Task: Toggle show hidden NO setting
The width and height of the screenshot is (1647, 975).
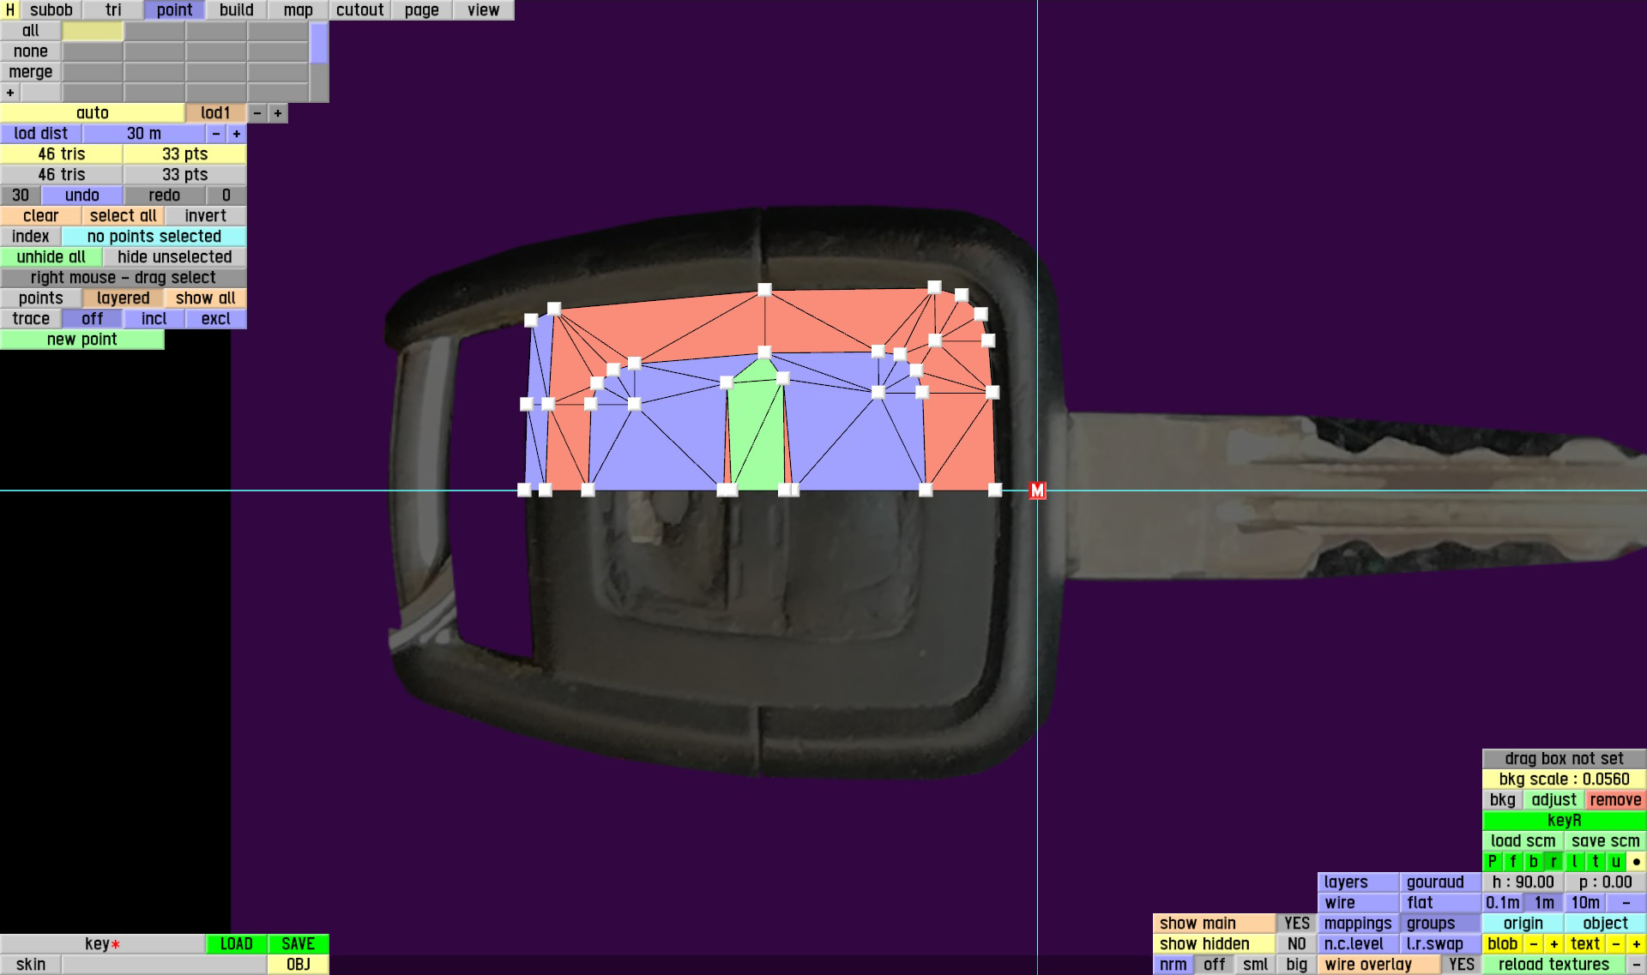Action: (x=1296, y=944)
